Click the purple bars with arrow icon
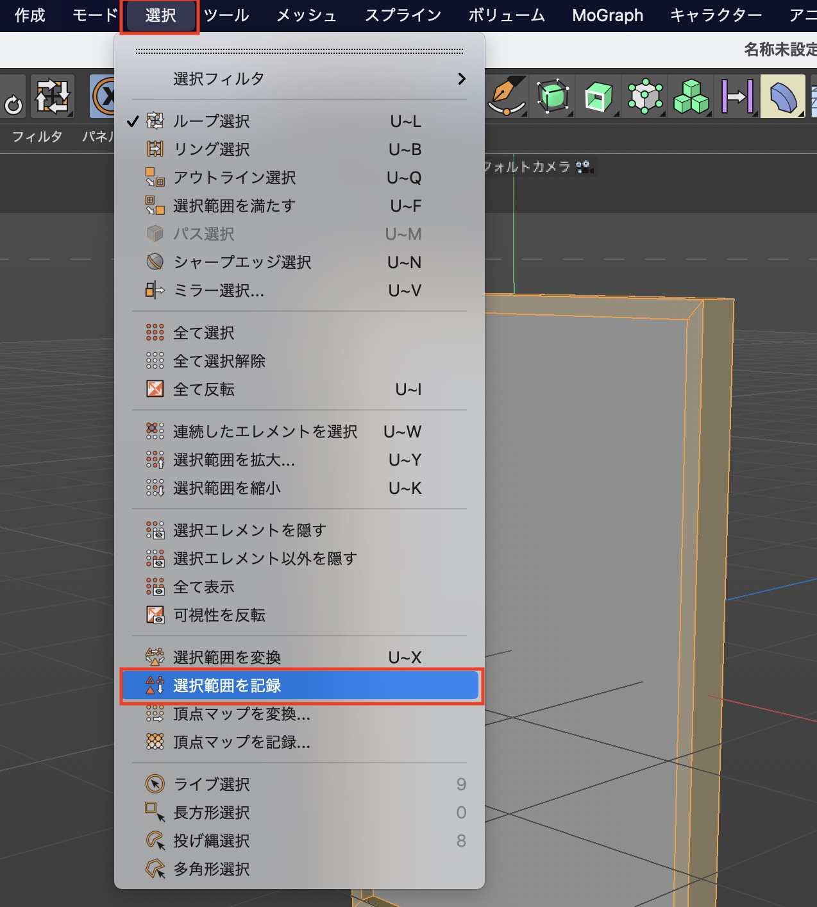 737,97
